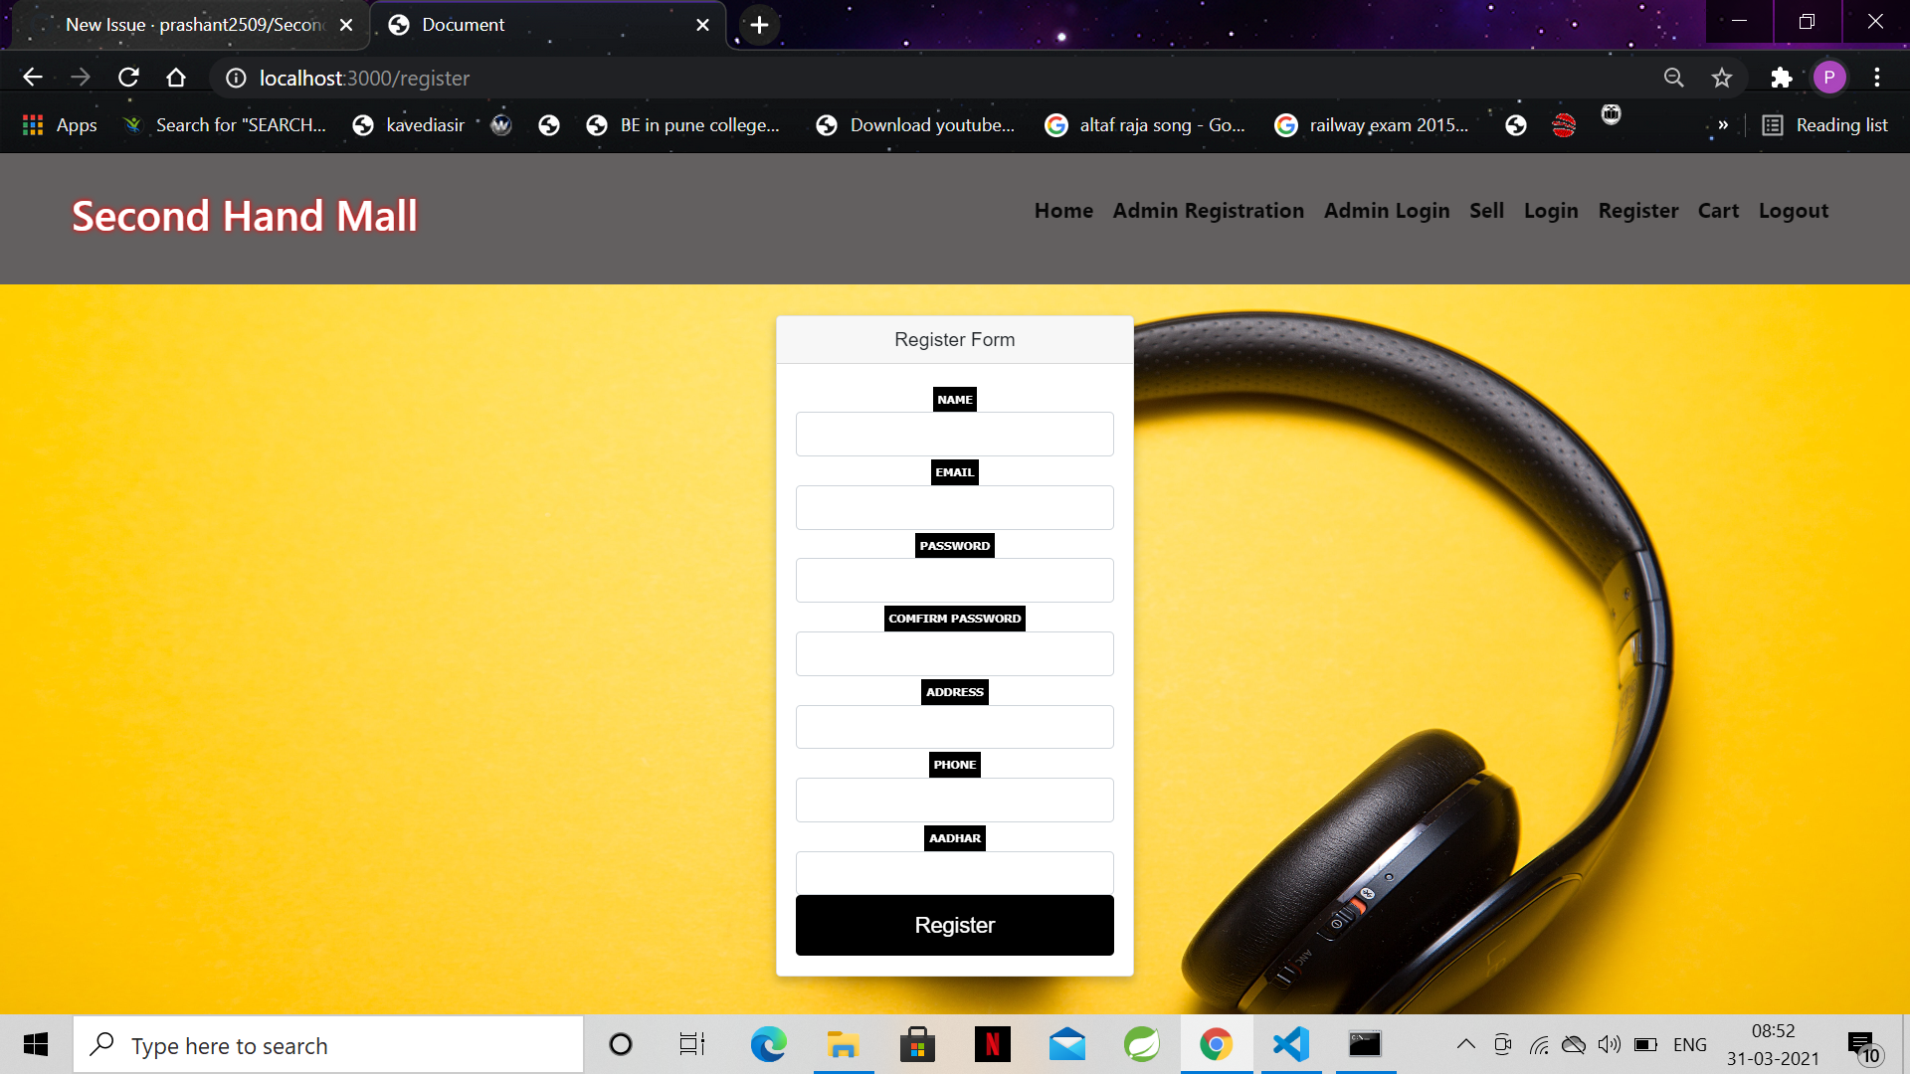Open the Register nav link
This screenshot has width=1910, height=1074.
pos(1638,211)
